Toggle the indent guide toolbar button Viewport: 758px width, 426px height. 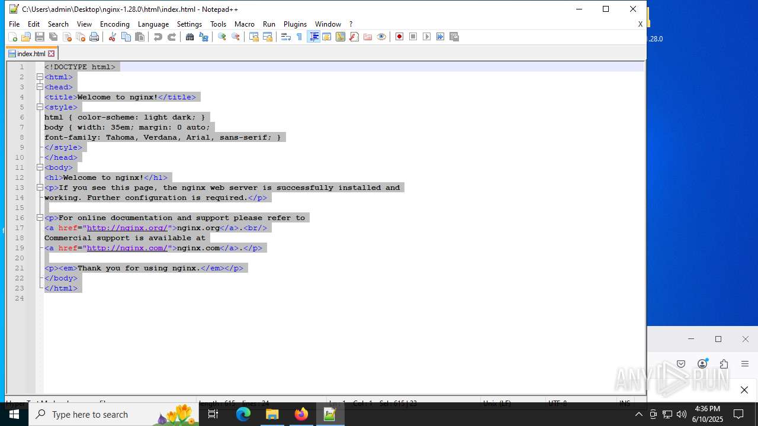(313, 37)
